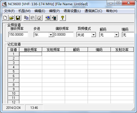137x113 pixels.
Task: Select channel row 1 header
Action: coord(14,54)
